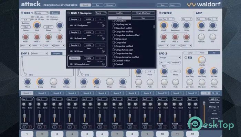Open the LFO 2 Triangle waveform dropdown
241x137 pixels.
[170, 58]
